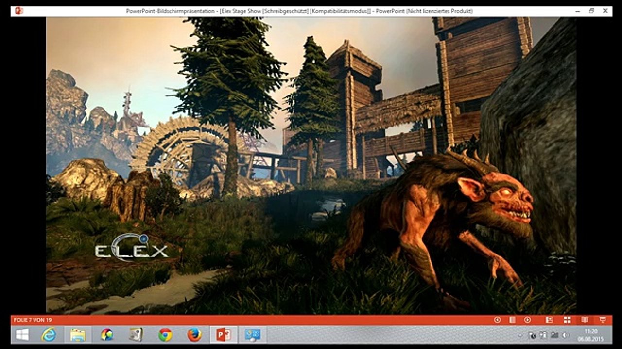This screenshot has width=622, height=349.
Task: Open the network tray icon
Action: click(554, 335)
